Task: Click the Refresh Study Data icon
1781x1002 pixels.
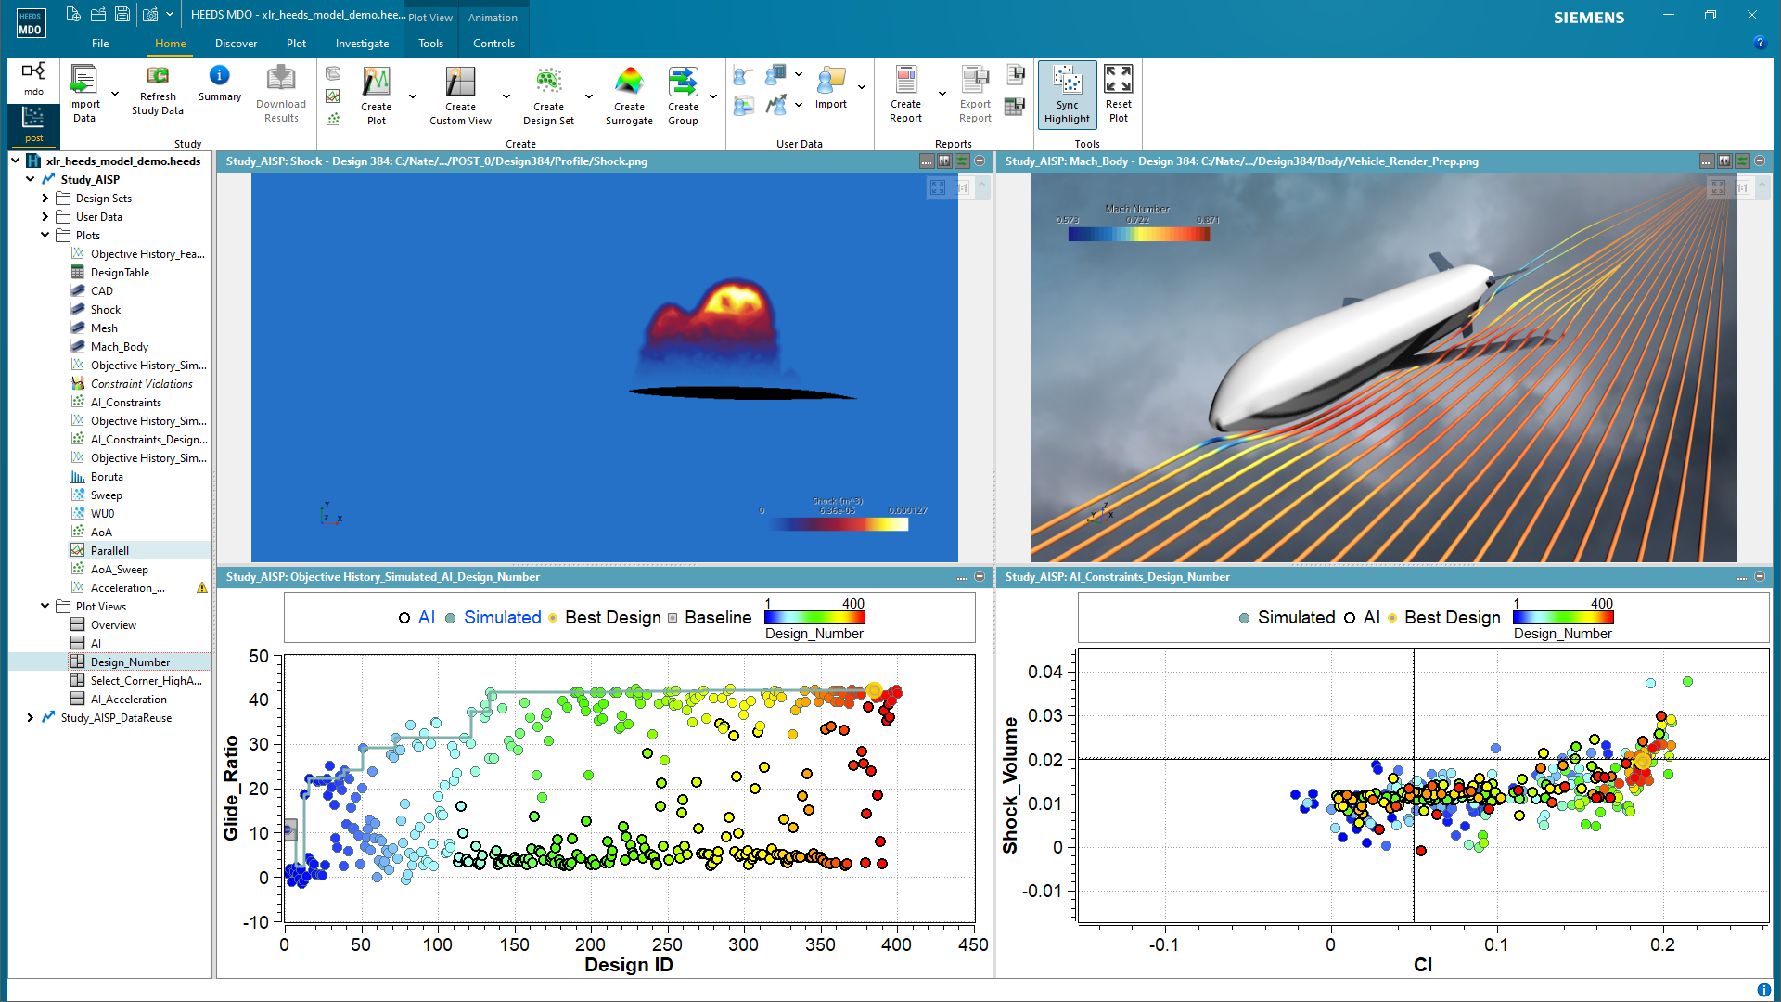Action: [158, 75]
